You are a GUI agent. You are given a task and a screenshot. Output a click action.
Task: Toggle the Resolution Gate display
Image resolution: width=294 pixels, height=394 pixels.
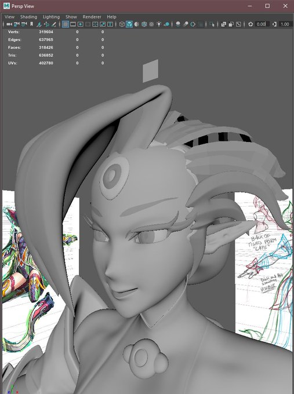pyautogui.click(x=81, y=24)
